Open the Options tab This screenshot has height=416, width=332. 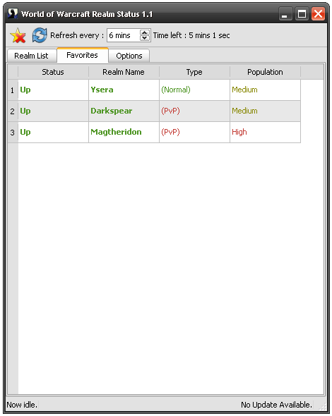click(129, 56)
